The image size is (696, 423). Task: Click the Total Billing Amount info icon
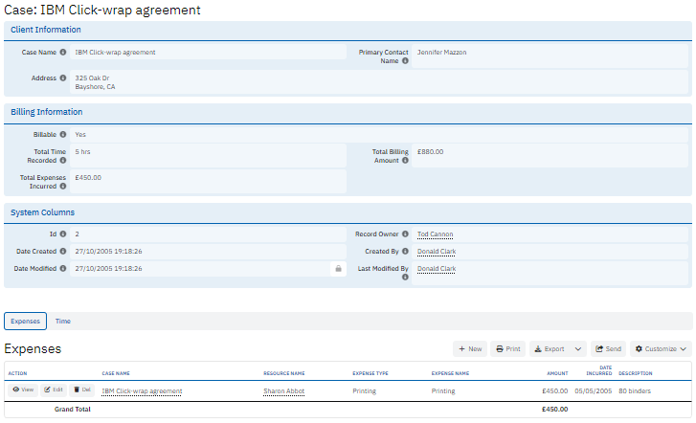tap(405, 161)
